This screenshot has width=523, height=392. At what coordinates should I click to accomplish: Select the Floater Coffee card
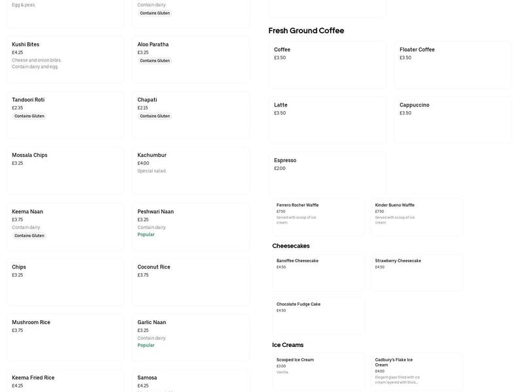452,64
